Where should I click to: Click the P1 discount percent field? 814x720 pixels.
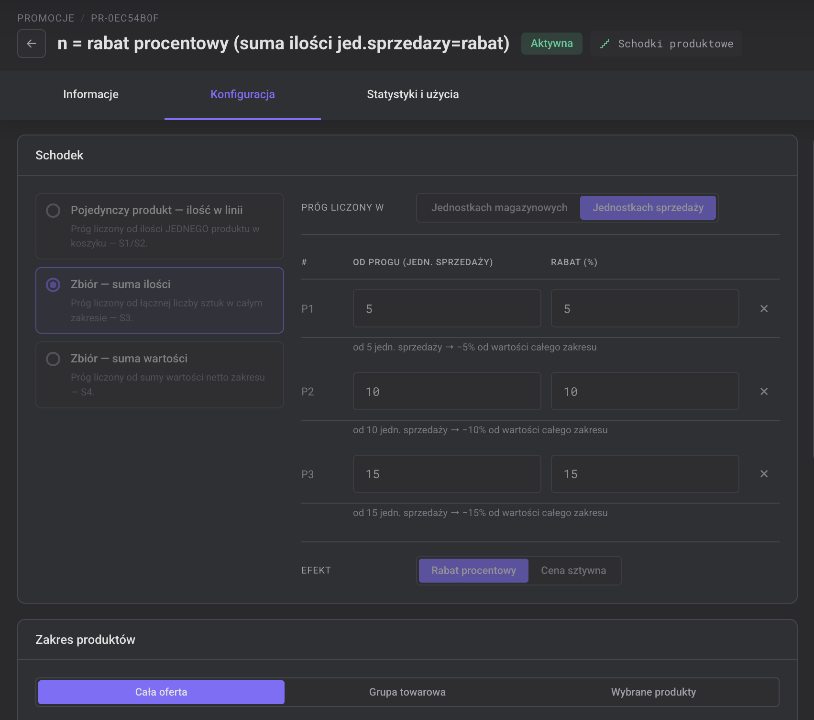[x=645, y=309]
